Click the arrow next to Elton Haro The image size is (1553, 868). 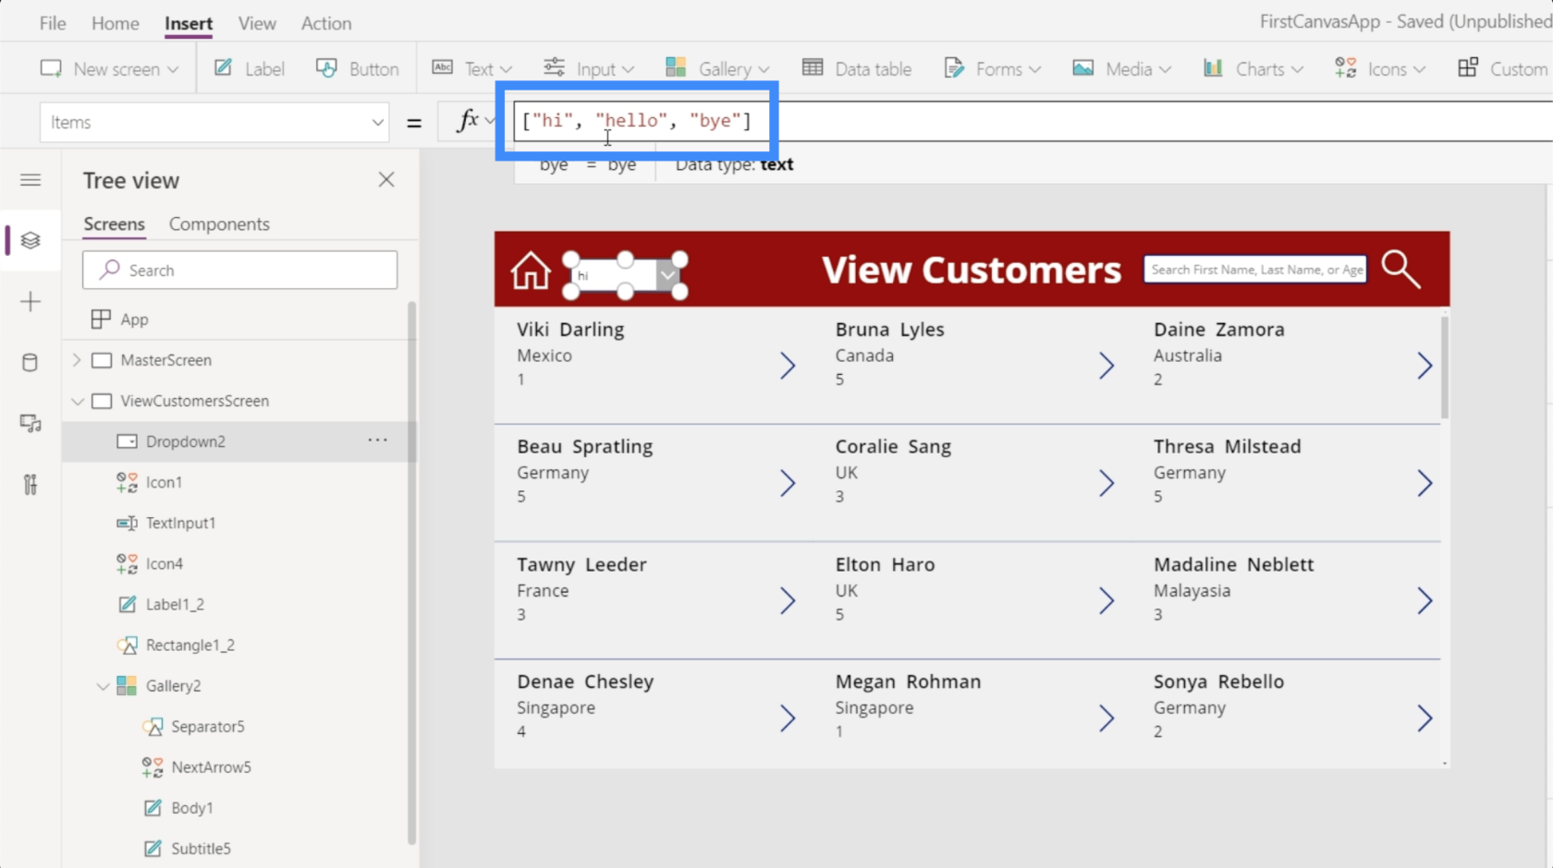click(x=1107, y=601)
